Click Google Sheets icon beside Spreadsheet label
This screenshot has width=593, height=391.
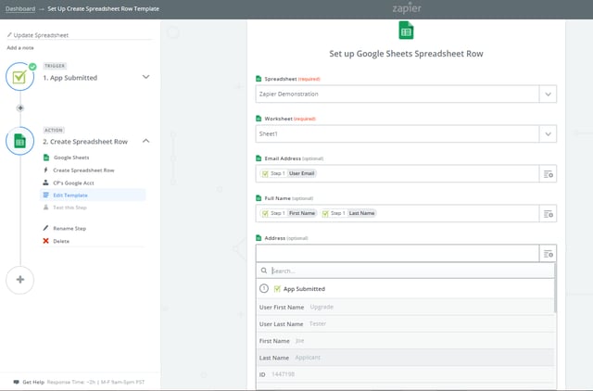click(x=259, y=79)
